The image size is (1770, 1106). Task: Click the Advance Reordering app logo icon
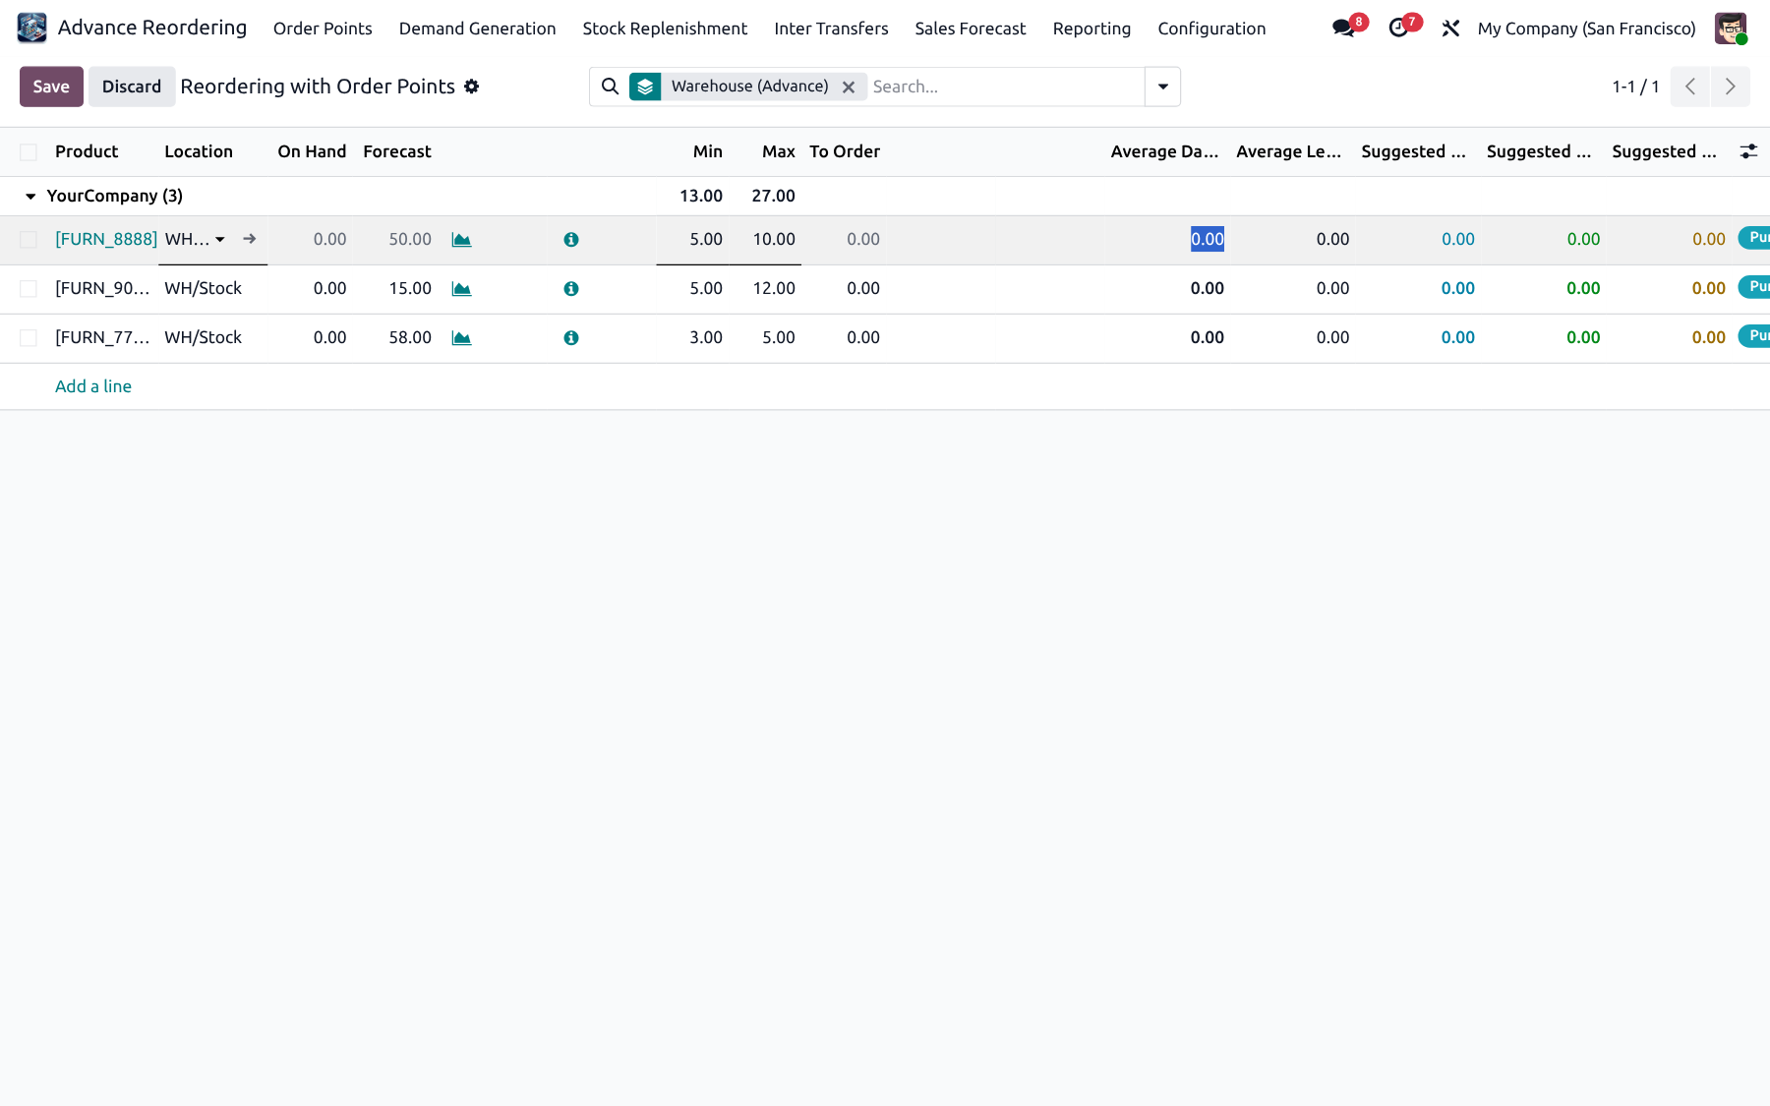coord(31,28)
